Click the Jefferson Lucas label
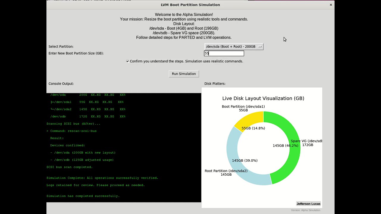Screen dimensions: 381x214 (308, 204)
